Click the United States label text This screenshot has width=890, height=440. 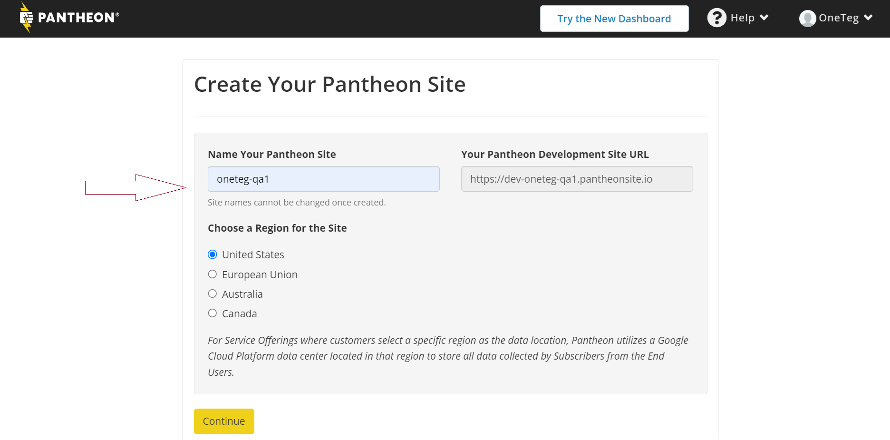tap(253, 255)
